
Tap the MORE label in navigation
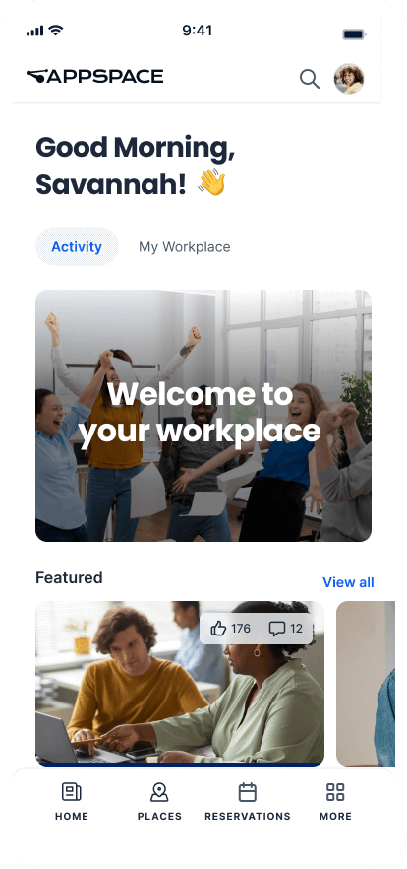[x=335, y=817]
